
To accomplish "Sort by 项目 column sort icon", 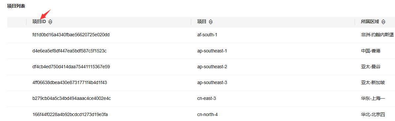I will pos(211,22).
